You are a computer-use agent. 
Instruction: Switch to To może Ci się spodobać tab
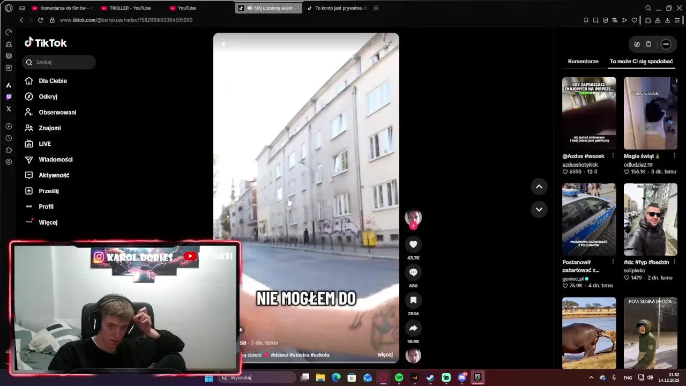pyautogui.click(x=641, y=62)
